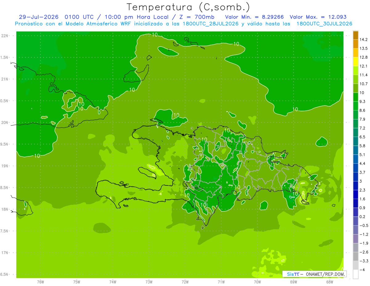Click the '21N' latitude axis label
Screen dimensions: 370x286
tap(5, 79)
